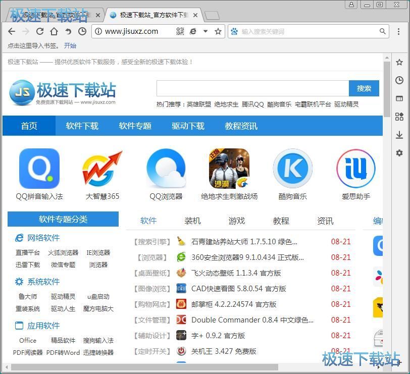This screenshot has height=374, width=410.
Task: Open the 火狐浏览器 topic link
Action: coord(63,252)
